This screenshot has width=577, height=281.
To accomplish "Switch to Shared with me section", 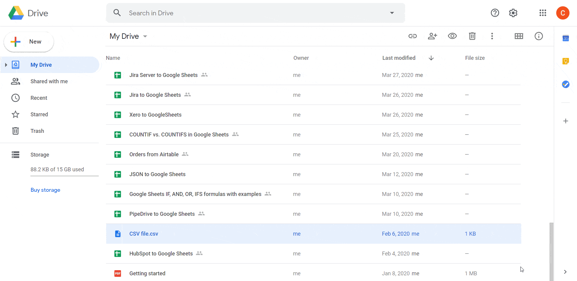I will coord(49,81).
